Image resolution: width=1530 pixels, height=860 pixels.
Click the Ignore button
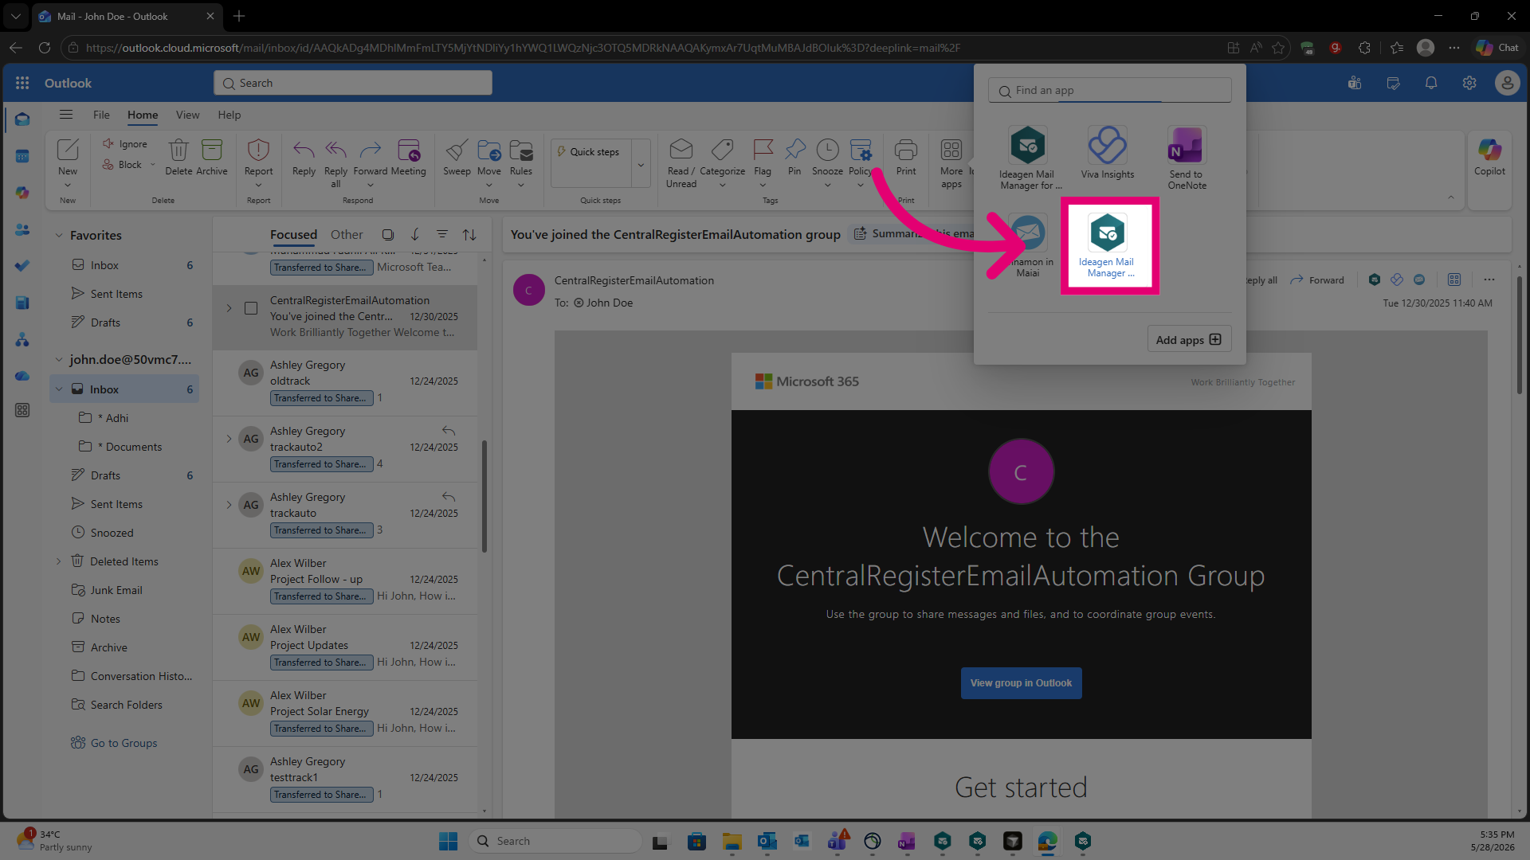click(125, 144)
